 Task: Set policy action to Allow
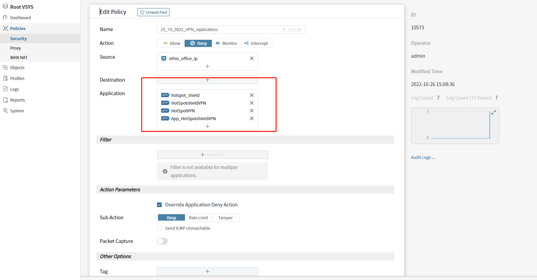tap(171, 43)
